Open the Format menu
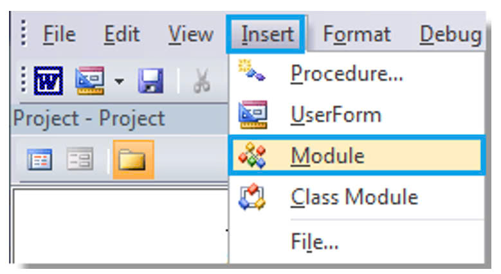501x274 pixels. pyautogui.click(x=356, y=35)
